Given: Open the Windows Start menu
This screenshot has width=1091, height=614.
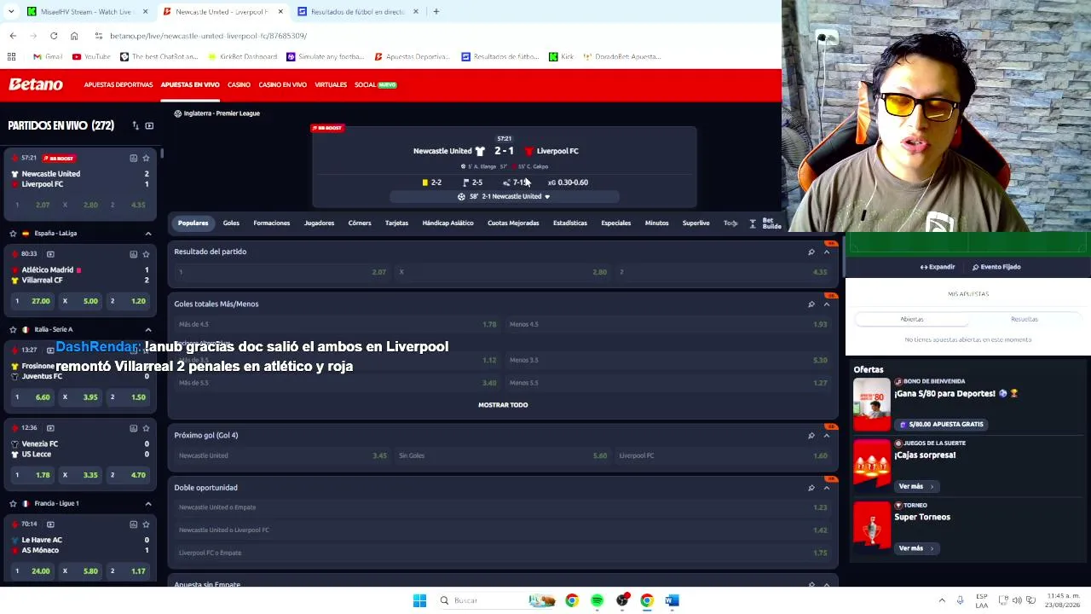Looking at the screenshot, I should (x=419, y=600).
